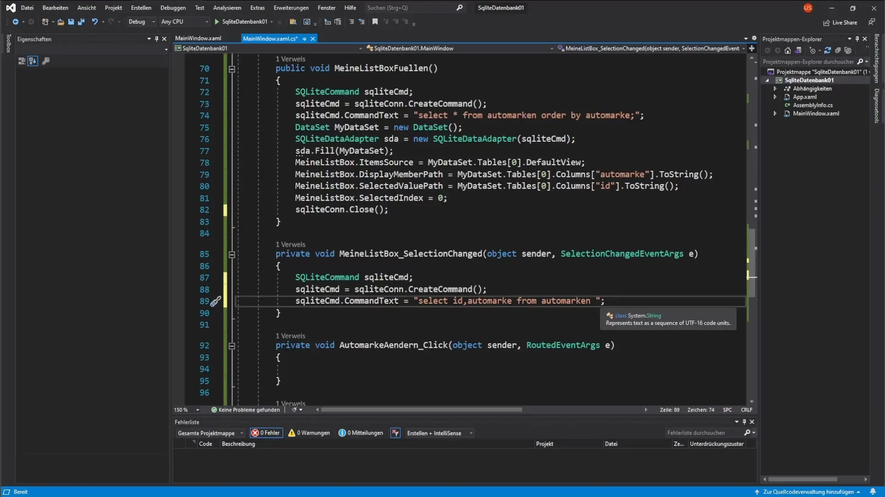Image resolution: width=885 pixels, height=497 pixels.
Task: Open notifications bell in status bar
Action: (x=873, y=492)
